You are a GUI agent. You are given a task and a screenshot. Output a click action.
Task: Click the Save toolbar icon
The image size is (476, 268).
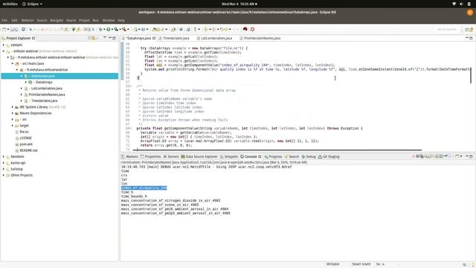click(x=13, y=30)
